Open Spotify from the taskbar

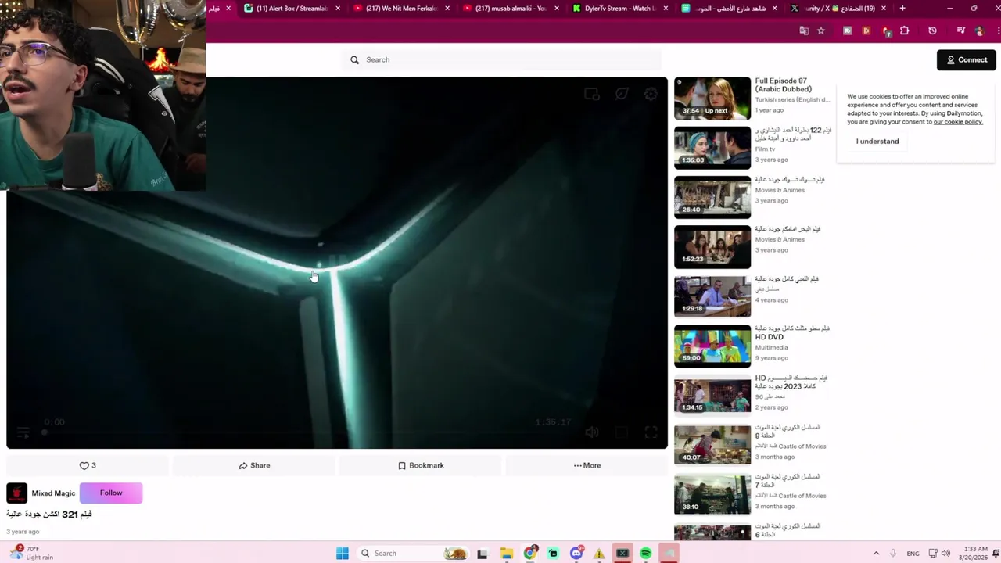pyautogui.click(x=646, y=554)
